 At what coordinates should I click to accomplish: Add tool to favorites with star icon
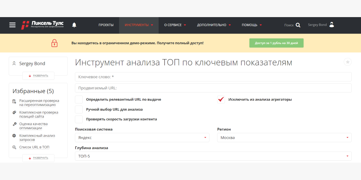point(348,62)
